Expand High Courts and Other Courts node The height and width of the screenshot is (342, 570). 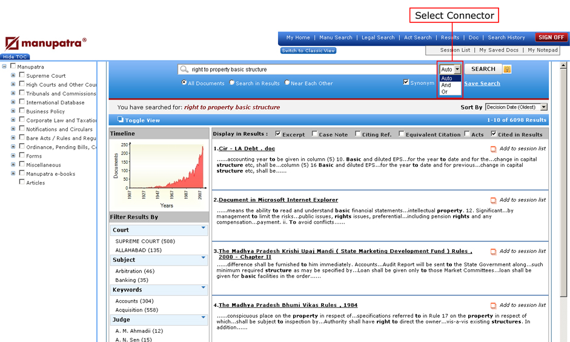[13, 84]
